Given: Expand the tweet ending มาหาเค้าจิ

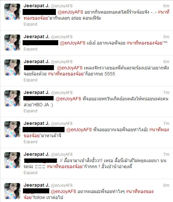Looking at the screenshot, I should coord(31,142).
